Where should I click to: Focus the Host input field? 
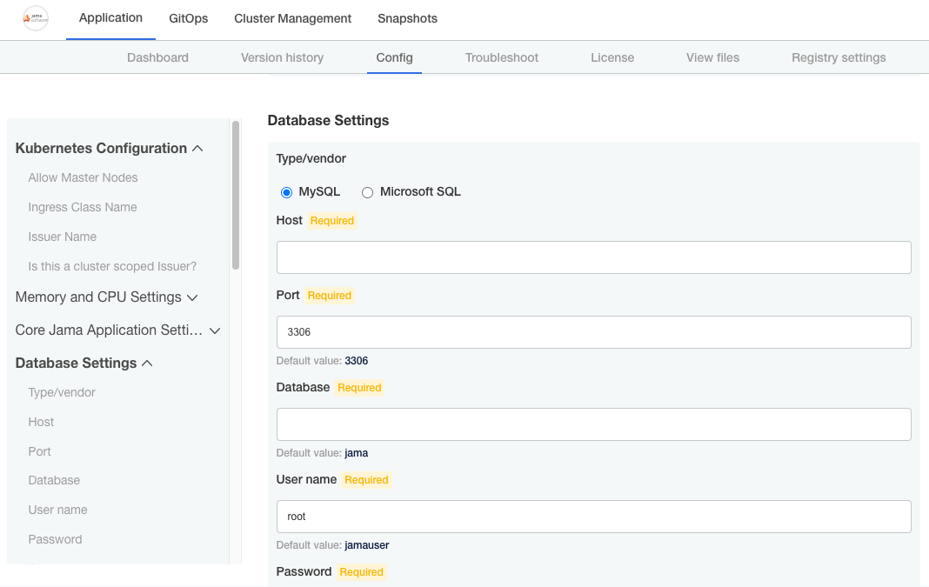[x=593, y=257]
